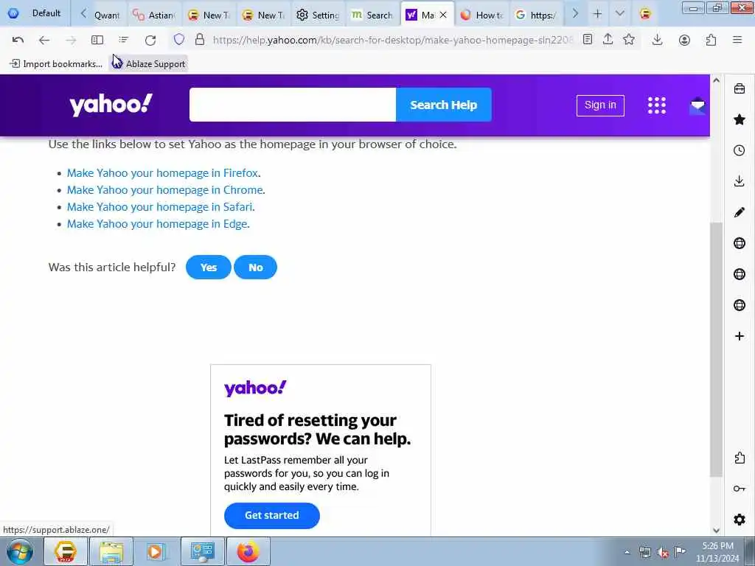Open the sidebar extensions puzzle icon
Viewport: 755px width, 566px height.
pos(740,458)
